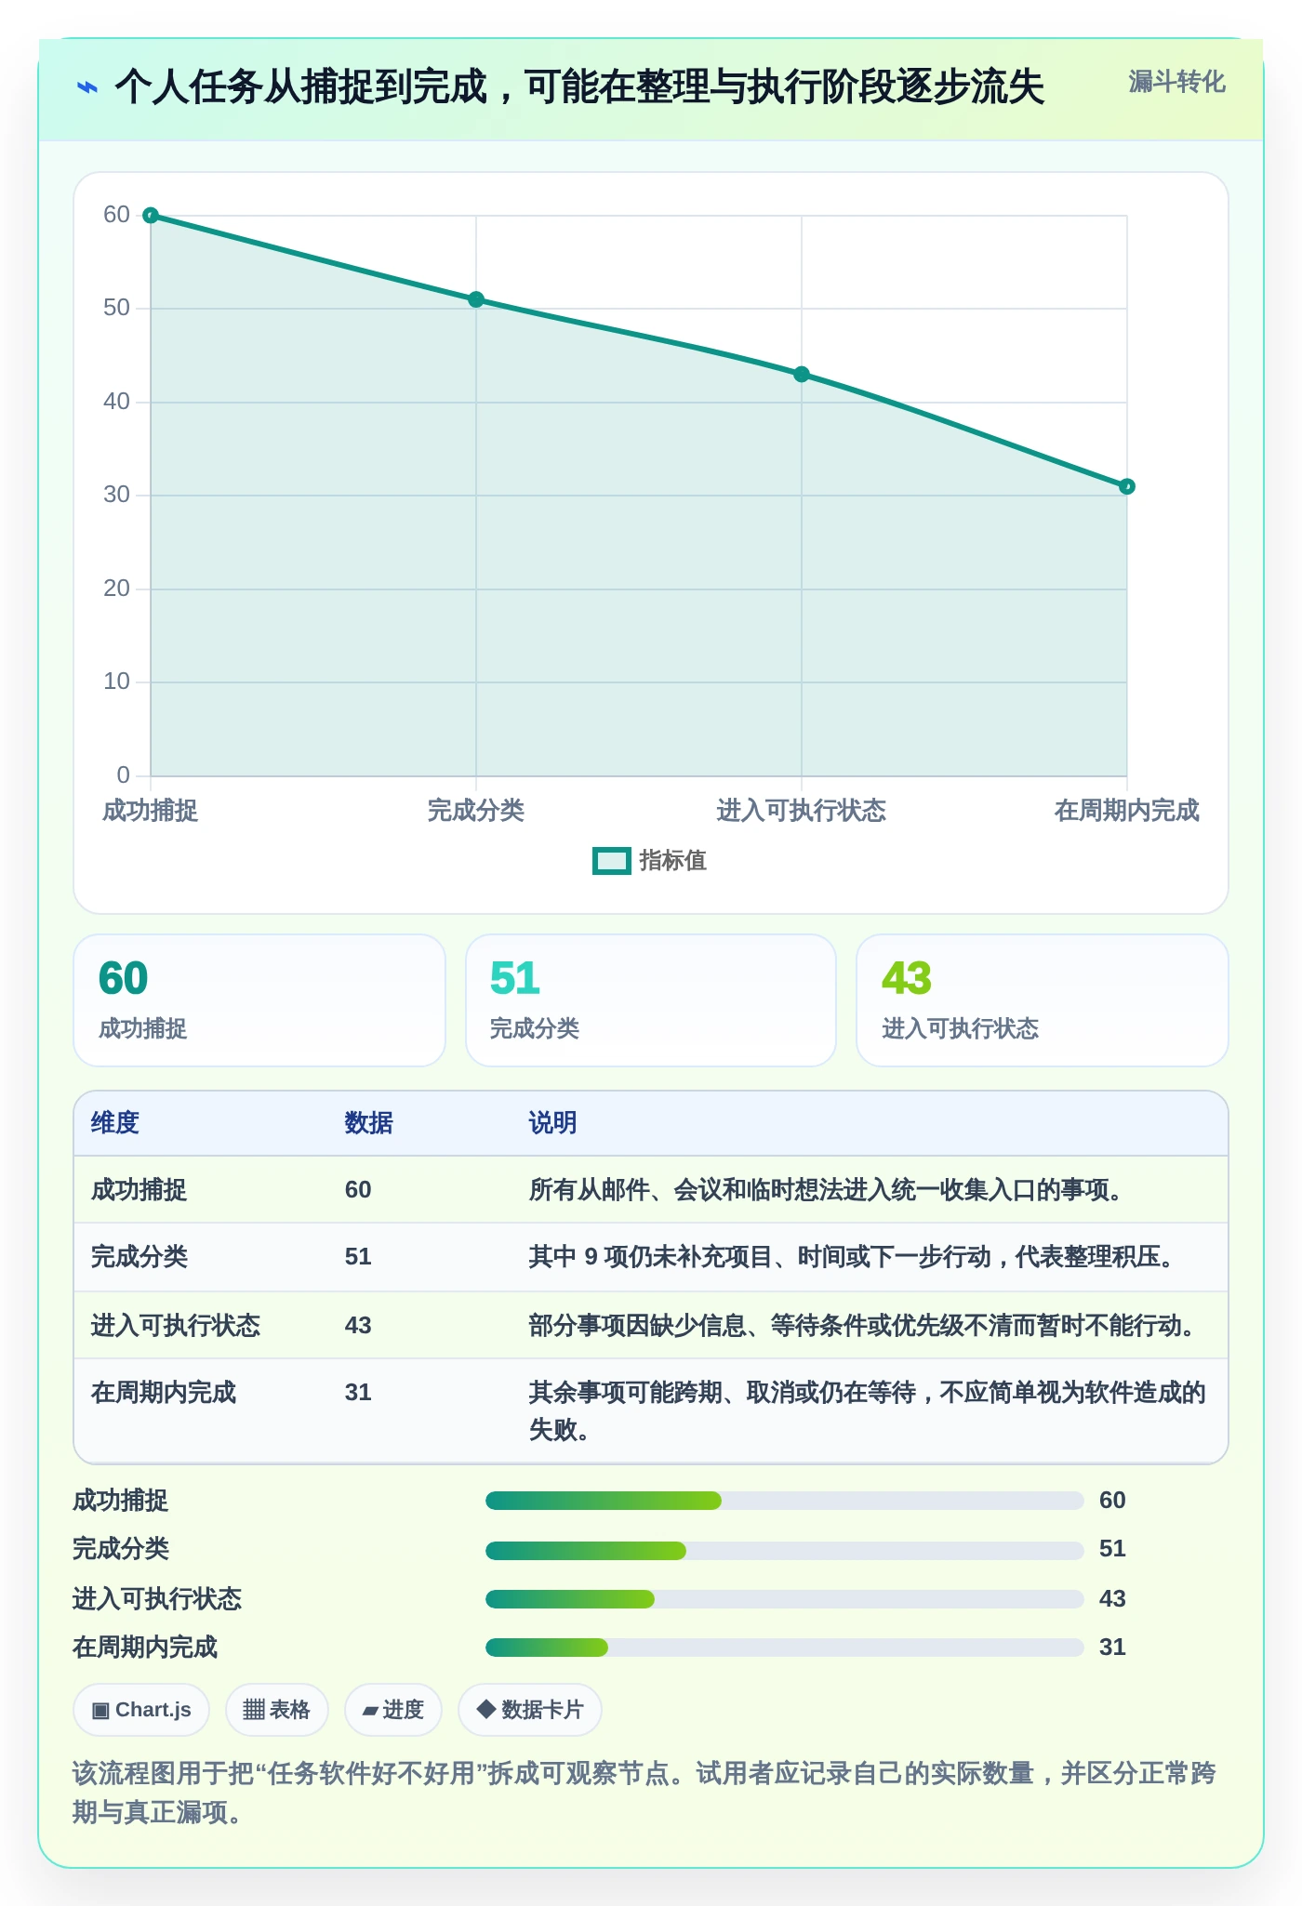Click the 漏斗转化 tag in the header
This screenshot has height=1906, width=1302.
(x=1176, y=82)
